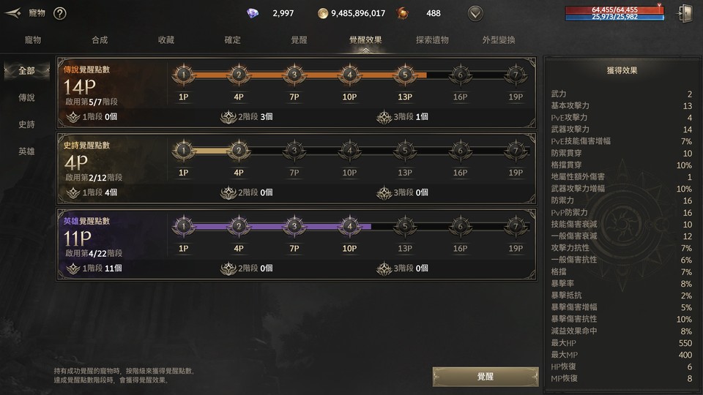Click the HP/MP status bar
Viewport: 703px width, 395px height.
(615, 13)
